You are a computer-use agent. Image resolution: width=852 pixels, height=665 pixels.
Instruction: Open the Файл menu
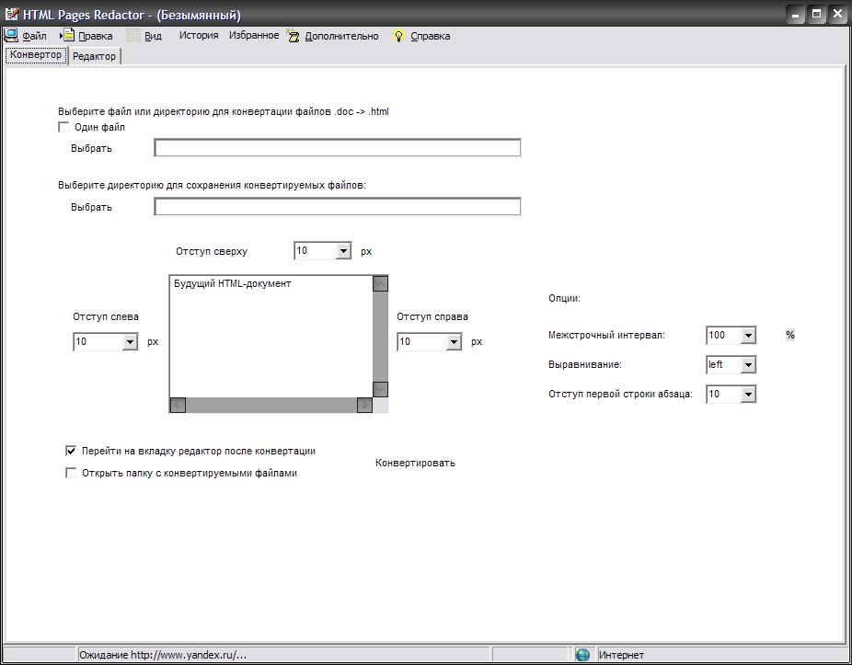tap(34, 36)
